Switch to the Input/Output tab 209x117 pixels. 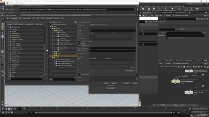coord(27,19)
